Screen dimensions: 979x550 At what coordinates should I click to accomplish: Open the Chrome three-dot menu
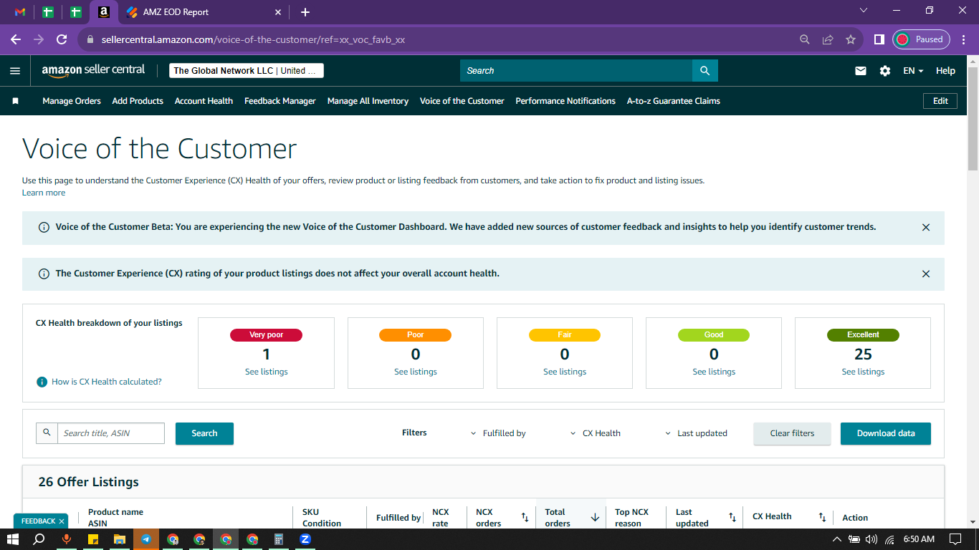tap(963, 39)
